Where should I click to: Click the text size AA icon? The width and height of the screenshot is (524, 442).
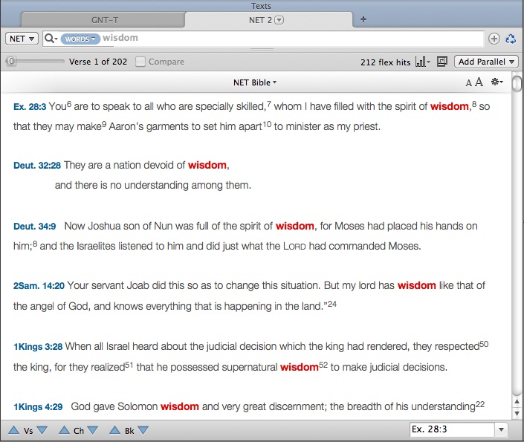coord(474,82)
